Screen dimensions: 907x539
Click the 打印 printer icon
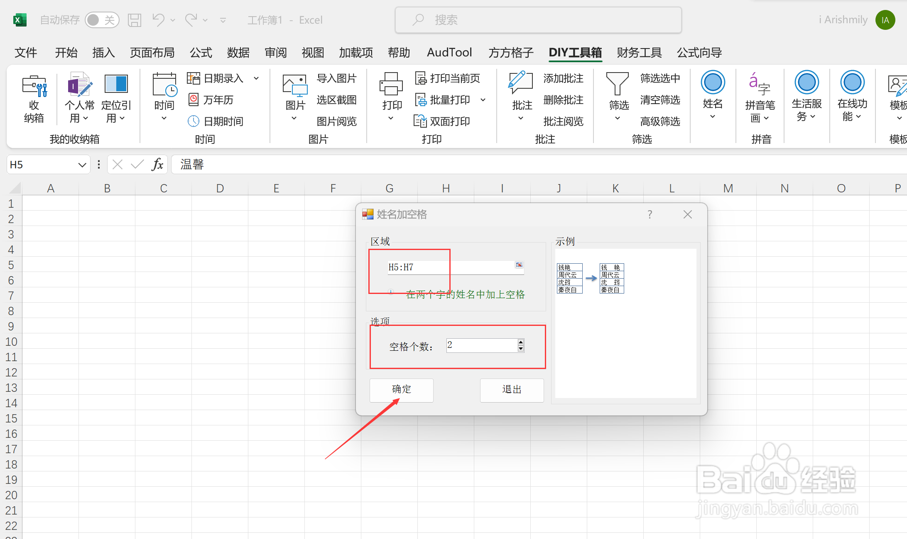coord(391,84)
